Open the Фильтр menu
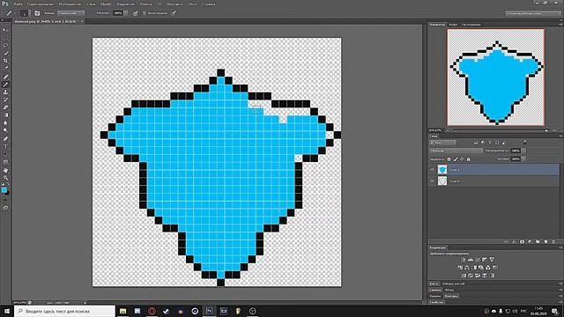This screenshot has width=564, height=317. coord(145,4)
